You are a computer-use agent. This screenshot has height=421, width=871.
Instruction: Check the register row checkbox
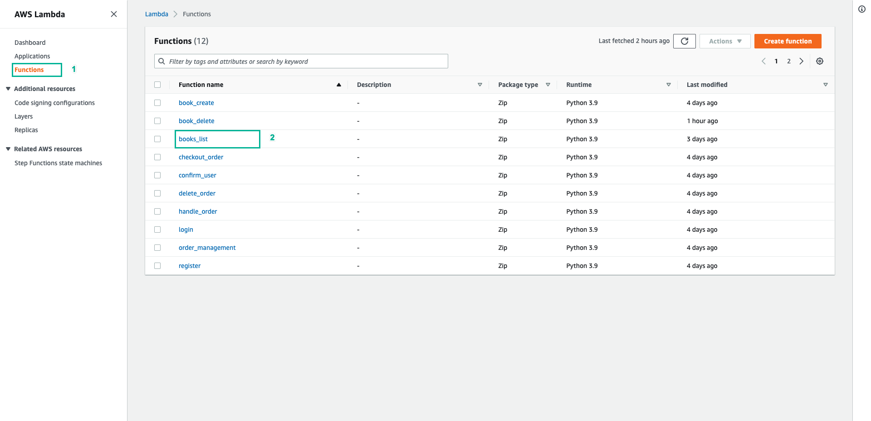click(x=157, y=266)
